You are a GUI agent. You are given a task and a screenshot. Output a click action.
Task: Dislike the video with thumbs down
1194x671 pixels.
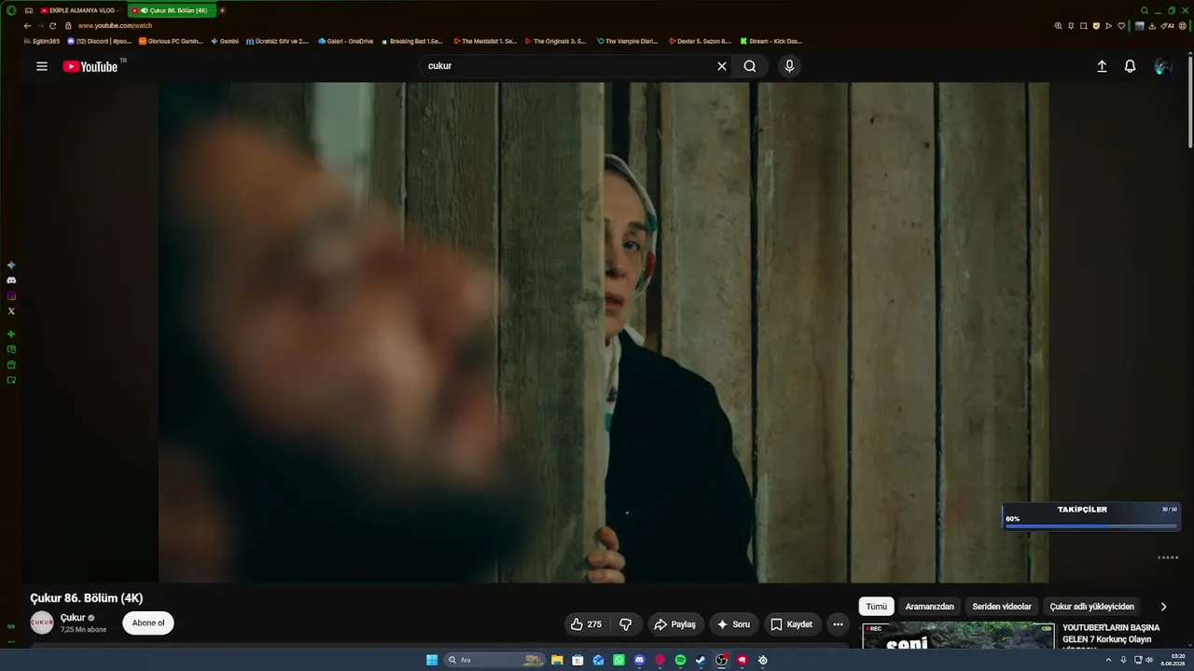[x=626, y=624]
